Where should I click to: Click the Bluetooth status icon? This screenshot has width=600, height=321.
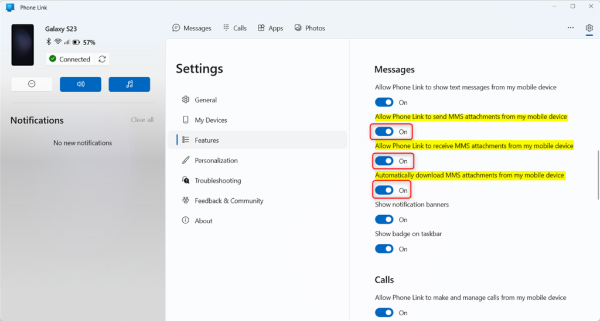pyautogui.click(x=48, y=42)
